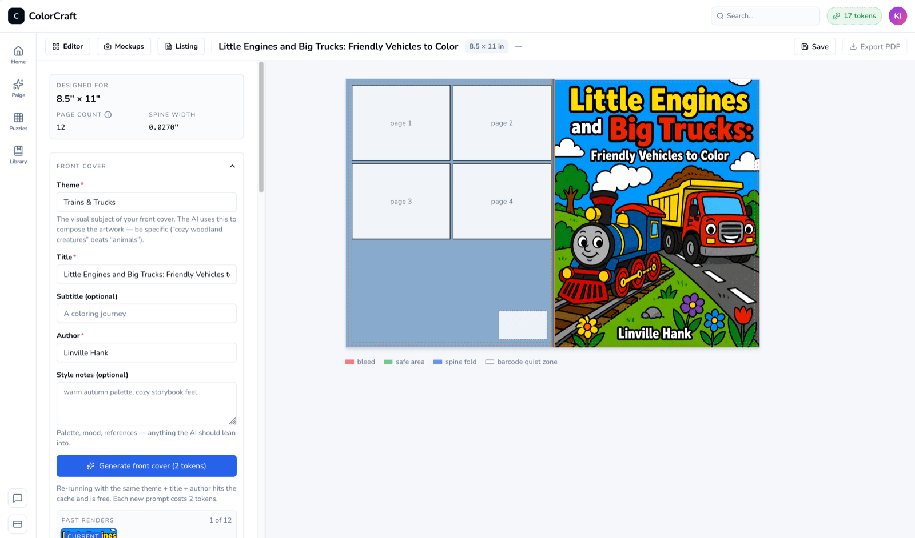Edit the Title input field
915x538 pixels.
point(146,274)
